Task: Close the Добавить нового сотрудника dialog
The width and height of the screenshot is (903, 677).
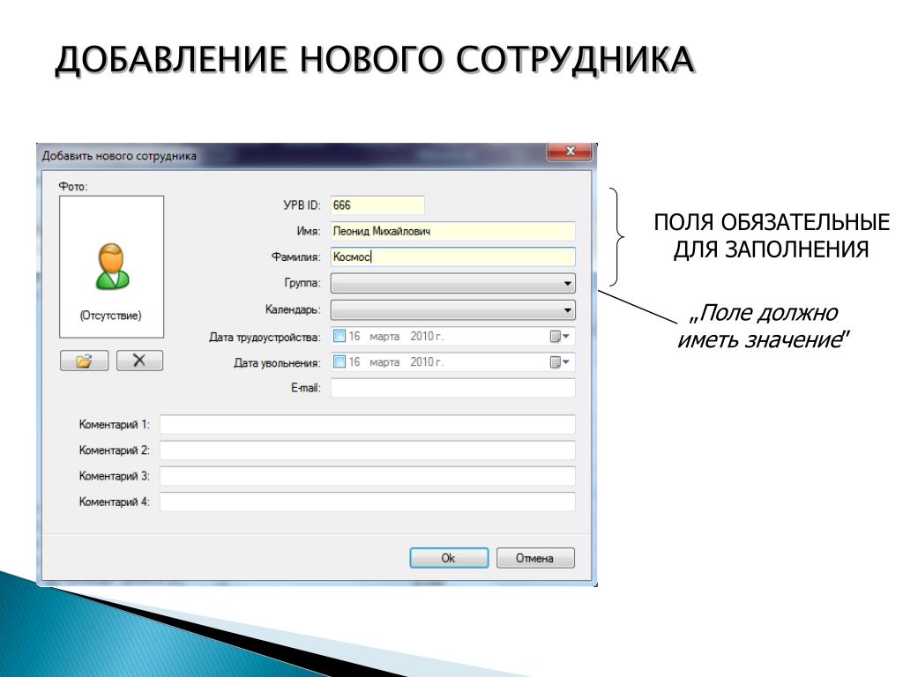Action: [x=570, y=152]
